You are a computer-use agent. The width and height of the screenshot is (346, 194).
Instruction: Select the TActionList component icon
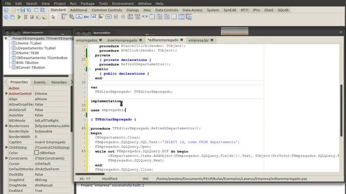[189, 17]
